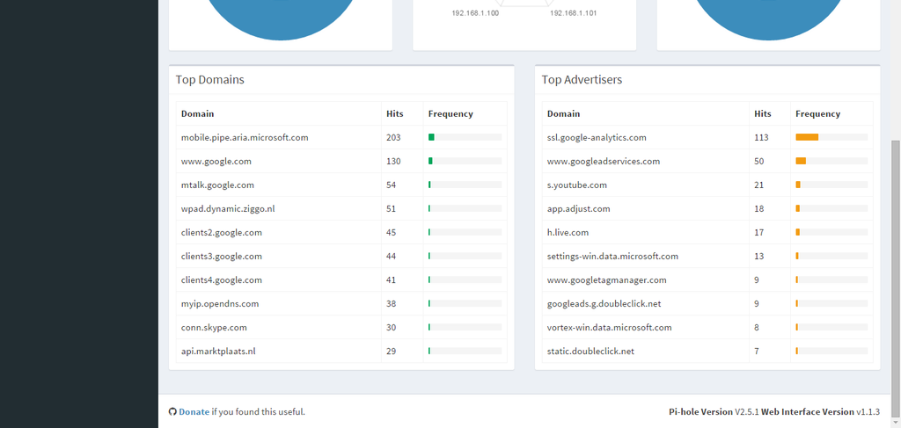
Task: Click the GitHub icon beside Donate
Action: point(172,411)
